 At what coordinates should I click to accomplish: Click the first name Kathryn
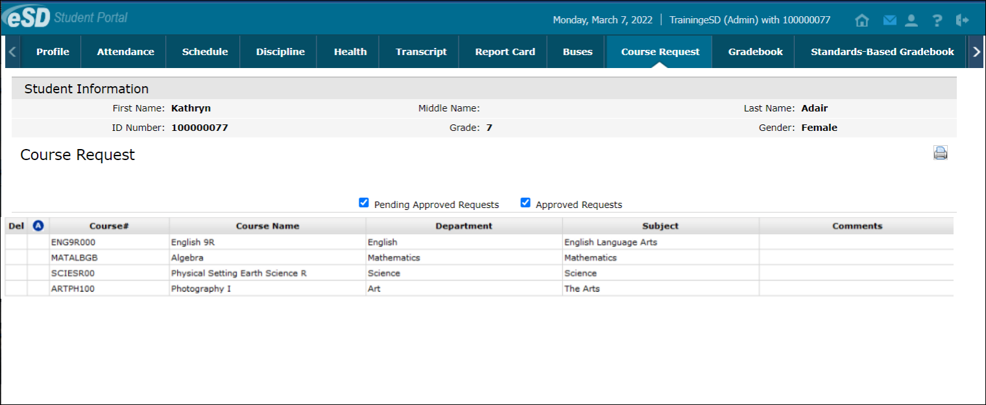click(x=191, y=108)
